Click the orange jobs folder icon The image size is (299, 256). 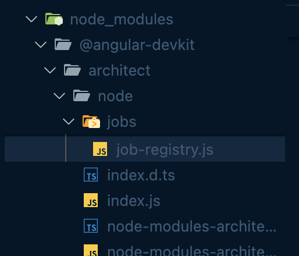(x=91, y=122)
